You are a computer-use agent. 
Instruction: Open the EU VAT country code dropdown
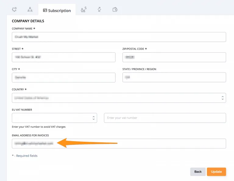point(55,118)
